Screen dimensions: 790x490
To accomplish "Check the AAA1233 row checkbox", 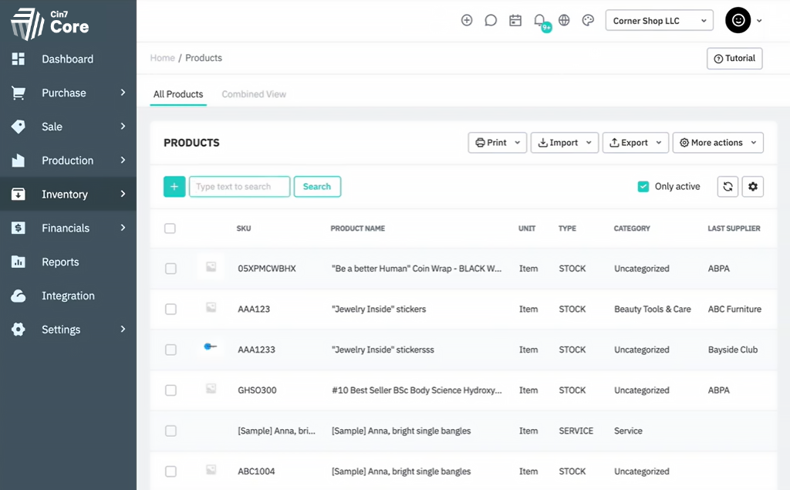I will [x=170, y=350].
